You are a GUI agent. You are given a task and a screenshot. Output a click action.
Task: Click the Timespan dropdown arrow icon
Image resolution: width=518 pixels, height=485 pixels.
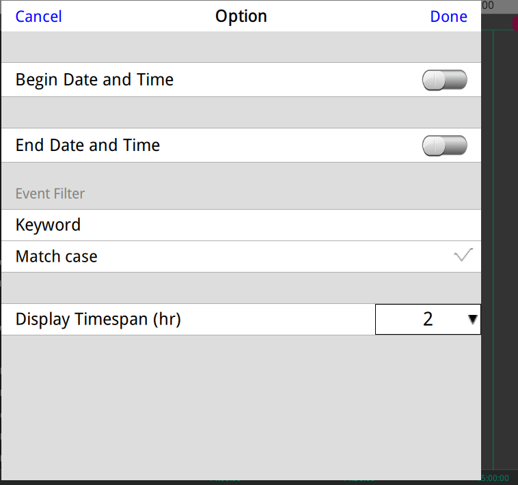pos(472,319)
